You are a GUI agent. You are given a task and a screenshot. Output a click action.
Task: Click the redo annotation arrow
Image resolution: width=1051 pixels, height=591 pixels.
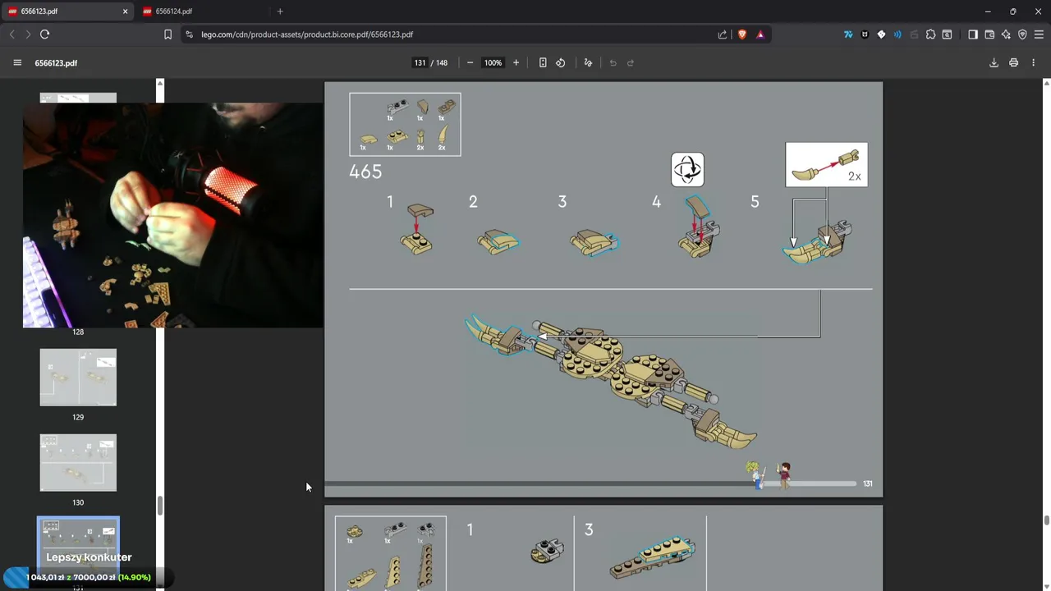pos(631,62)
